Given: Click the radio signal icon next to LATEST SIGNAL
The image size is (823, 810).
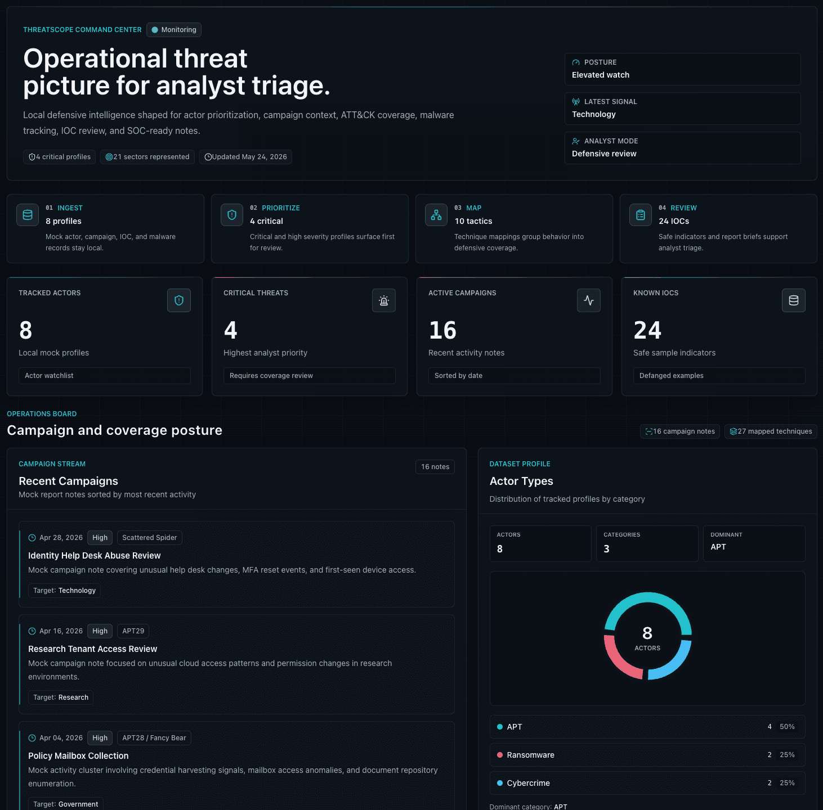Looking at the screenshot, I should [576, 102].
